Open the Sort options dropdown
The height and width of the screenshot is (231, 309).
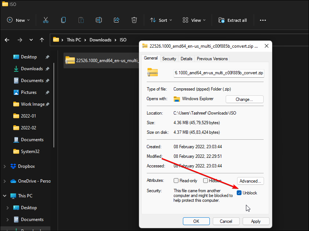(x=161, y=20)
